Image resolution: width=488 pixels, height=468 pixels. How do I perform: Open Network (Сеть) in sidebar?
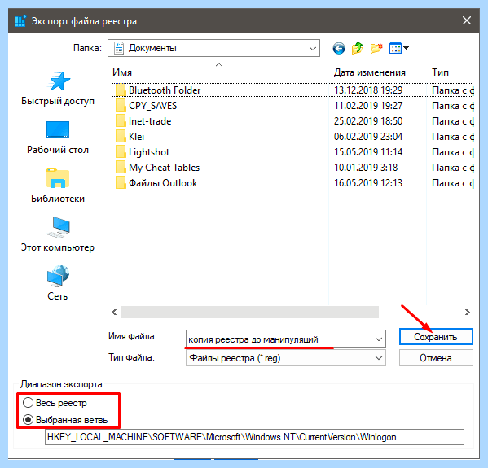tap(58, 282)
